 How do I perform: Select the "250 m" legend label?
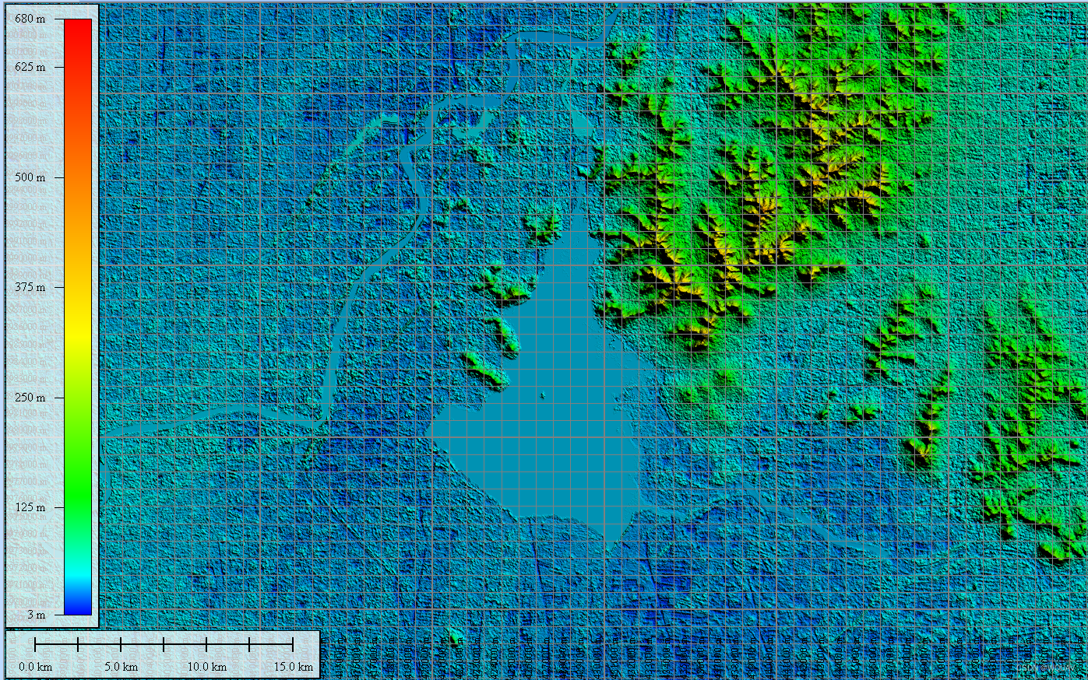[30, 398]
